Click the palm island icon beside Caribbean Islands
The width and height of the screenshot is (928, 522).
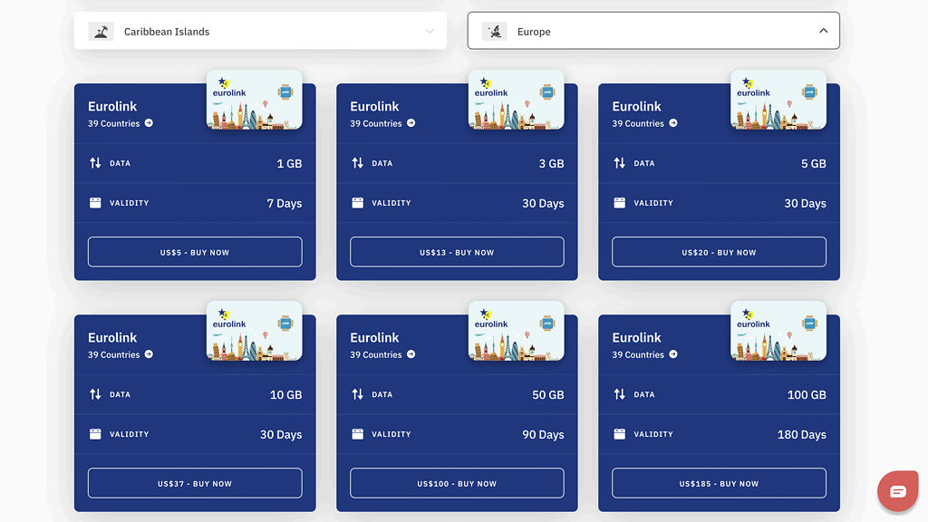(x=101, y=32)
